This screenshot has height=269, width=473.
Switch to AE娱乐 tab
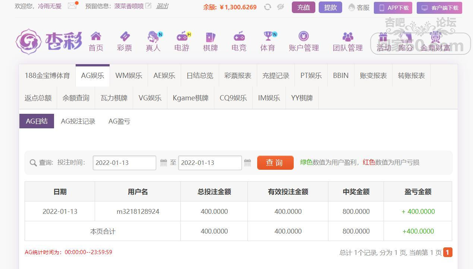click(164, 75)
